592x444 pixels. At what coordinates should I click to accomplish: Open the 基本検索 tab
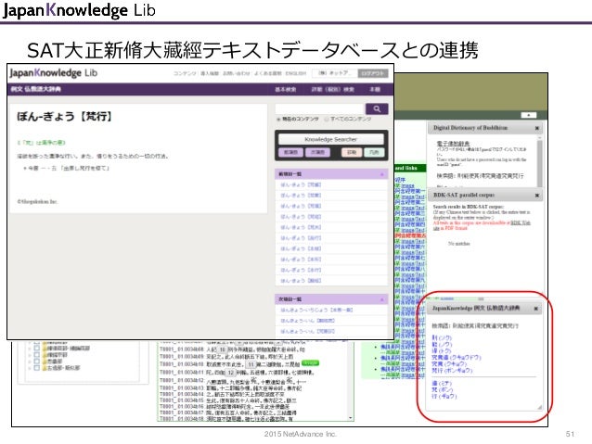(286, 89)
